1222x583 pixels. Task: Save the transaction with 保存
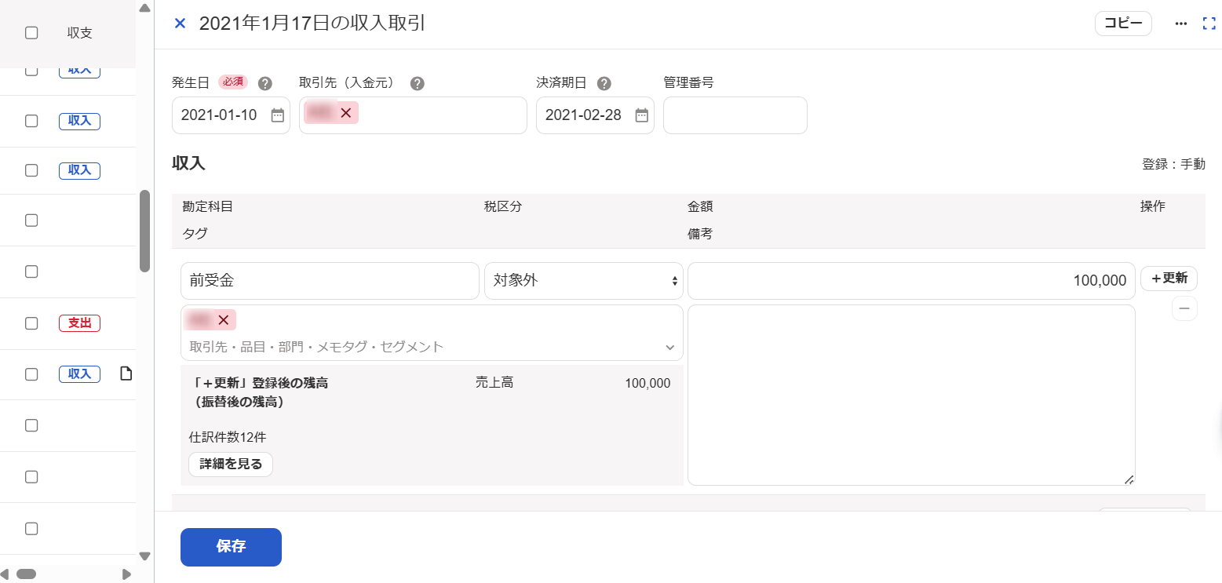(x=231, y=547)
